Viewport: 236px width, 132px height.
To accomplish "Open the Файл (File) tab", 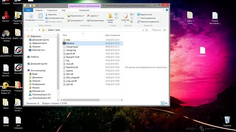I will [28, 10].
